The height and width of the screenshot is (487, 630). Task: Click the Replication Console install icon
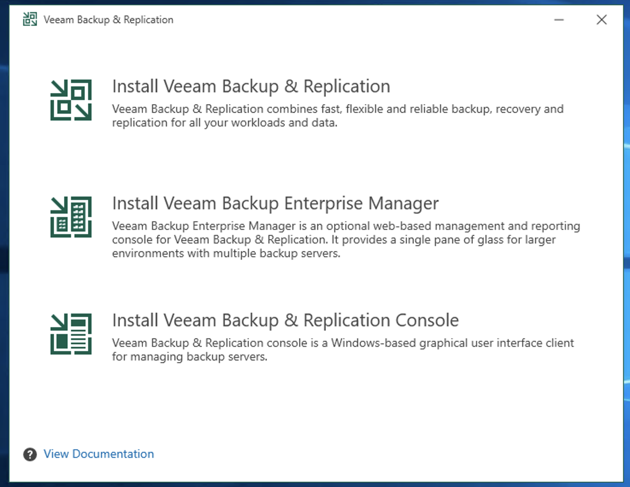coord(71,334)
